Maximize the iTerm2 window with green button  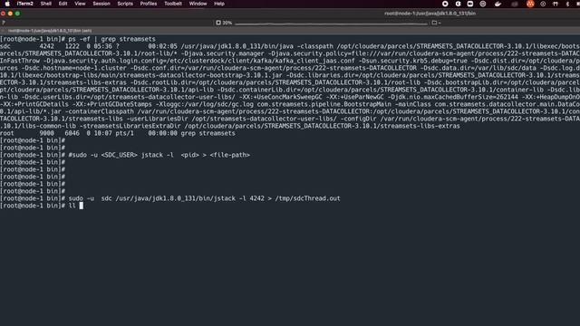[17, 14]
